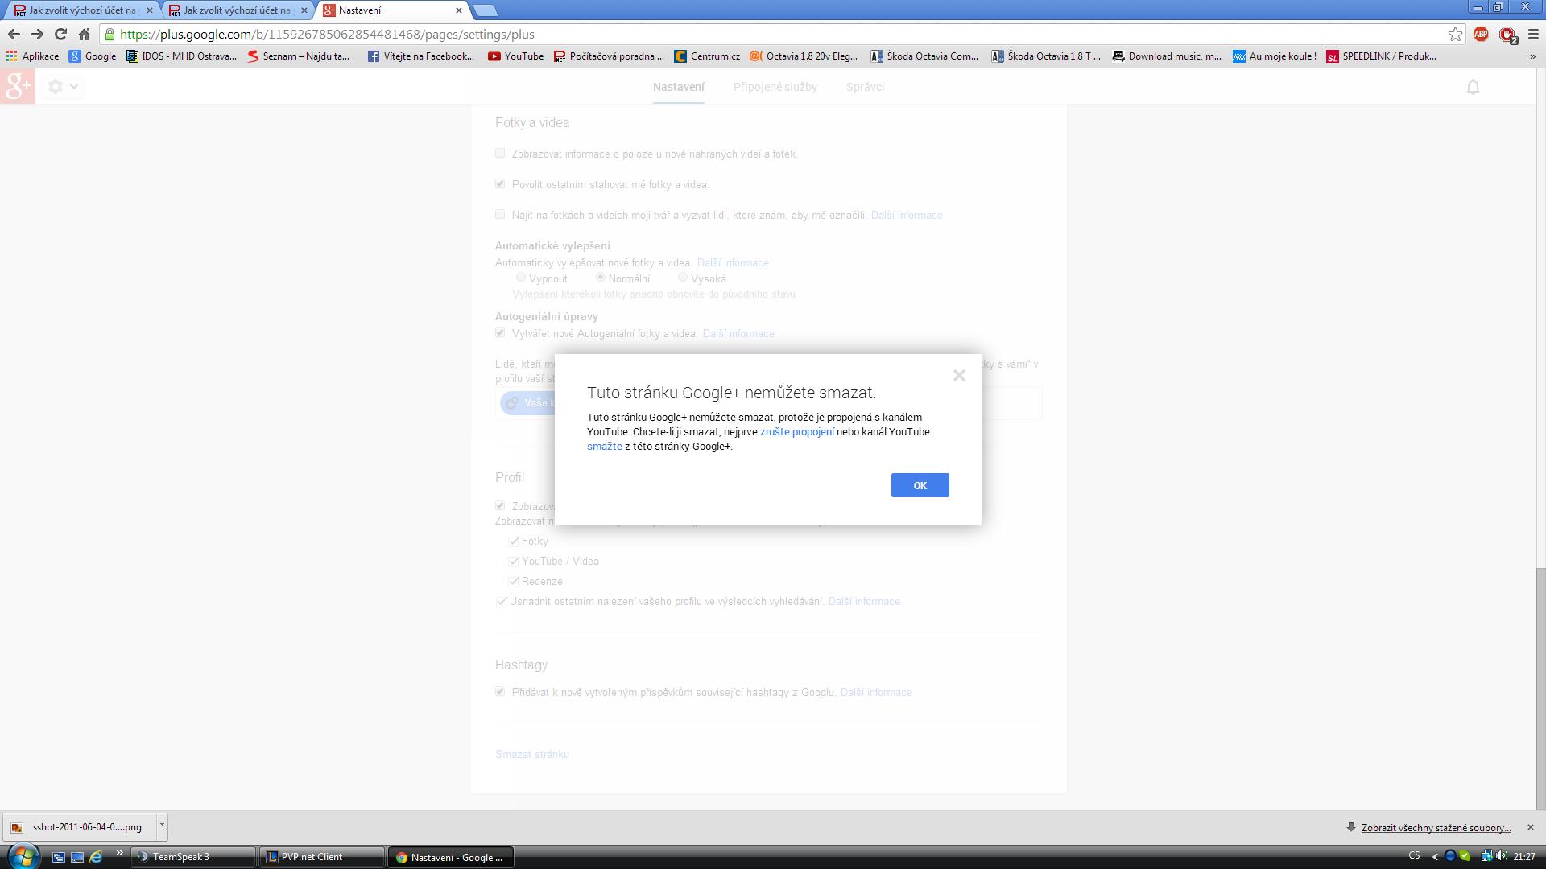Click the 'smažte' link in the dialog
The image size is (1546, 869).
[x=604, y=447]
